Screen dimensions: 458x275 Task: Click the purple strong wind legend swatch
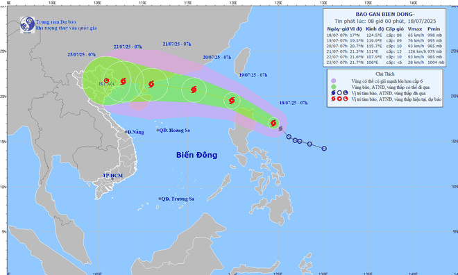(334, 81)
